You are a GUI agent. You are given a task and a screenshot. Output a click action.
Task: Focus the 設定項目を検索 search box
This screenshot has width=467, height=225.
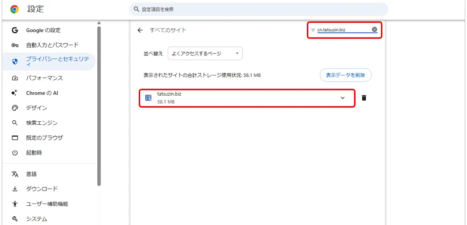259,9
